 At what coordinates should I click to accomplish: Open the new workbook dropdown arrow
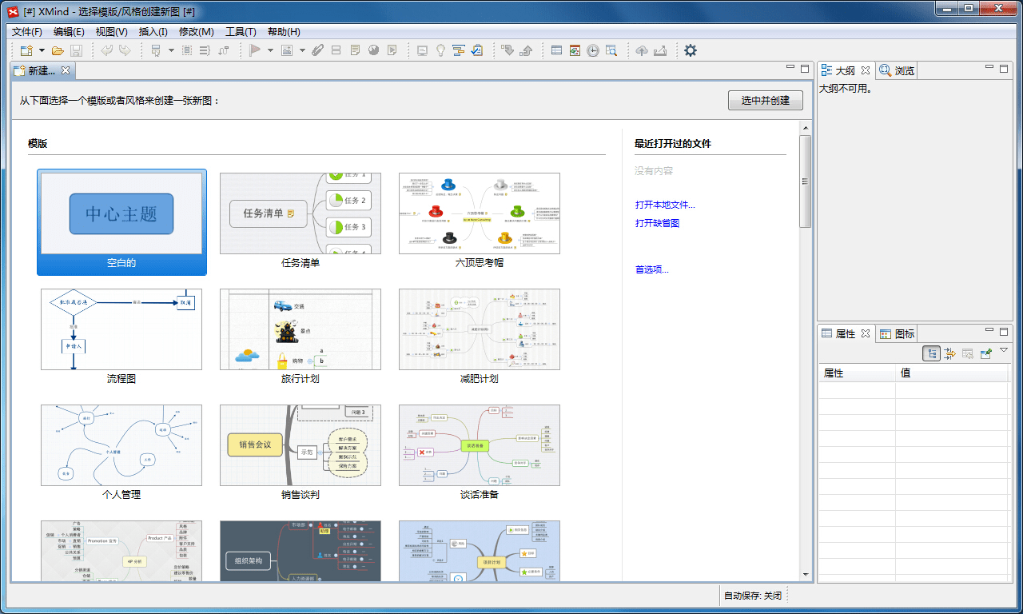click(x=42, y=50)
